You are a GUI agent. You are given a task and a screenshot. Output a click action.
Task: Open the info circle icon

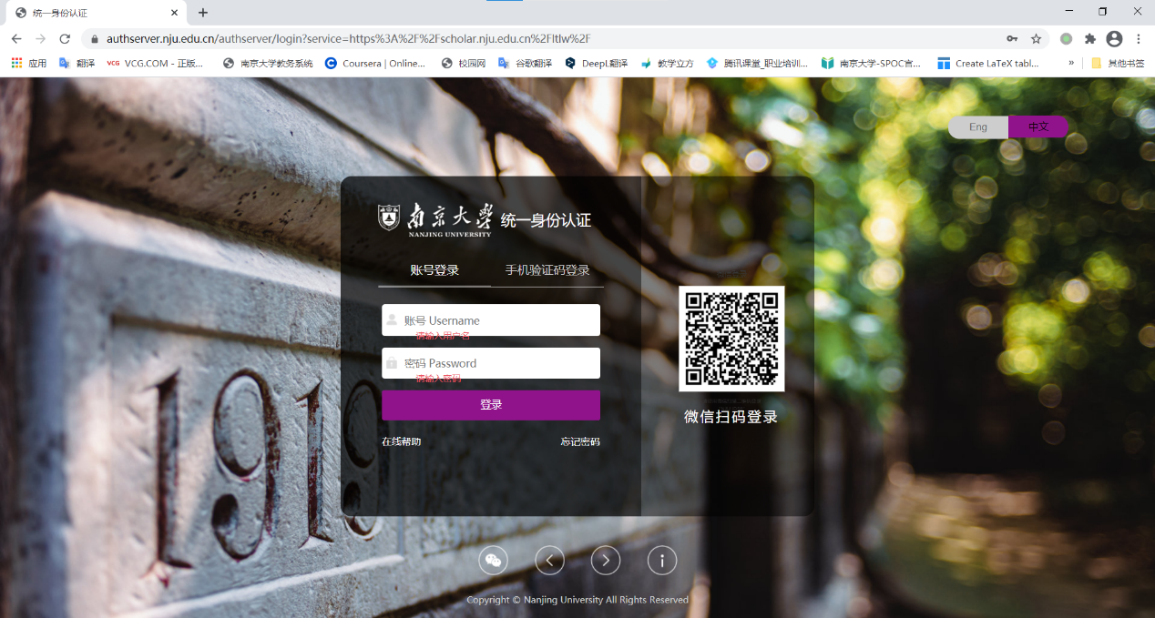pyautogui.click(x=662, y=561)
